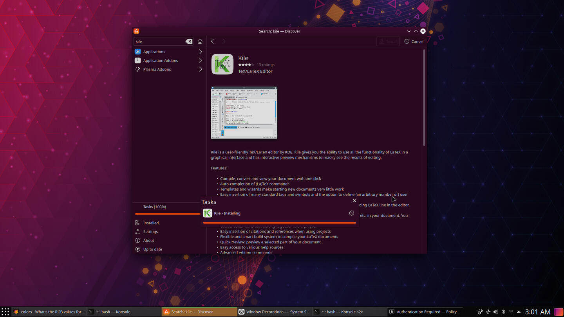The image size is (564, 317).
Task: Click the 'Features:' heading text
Action: (219, 168)
